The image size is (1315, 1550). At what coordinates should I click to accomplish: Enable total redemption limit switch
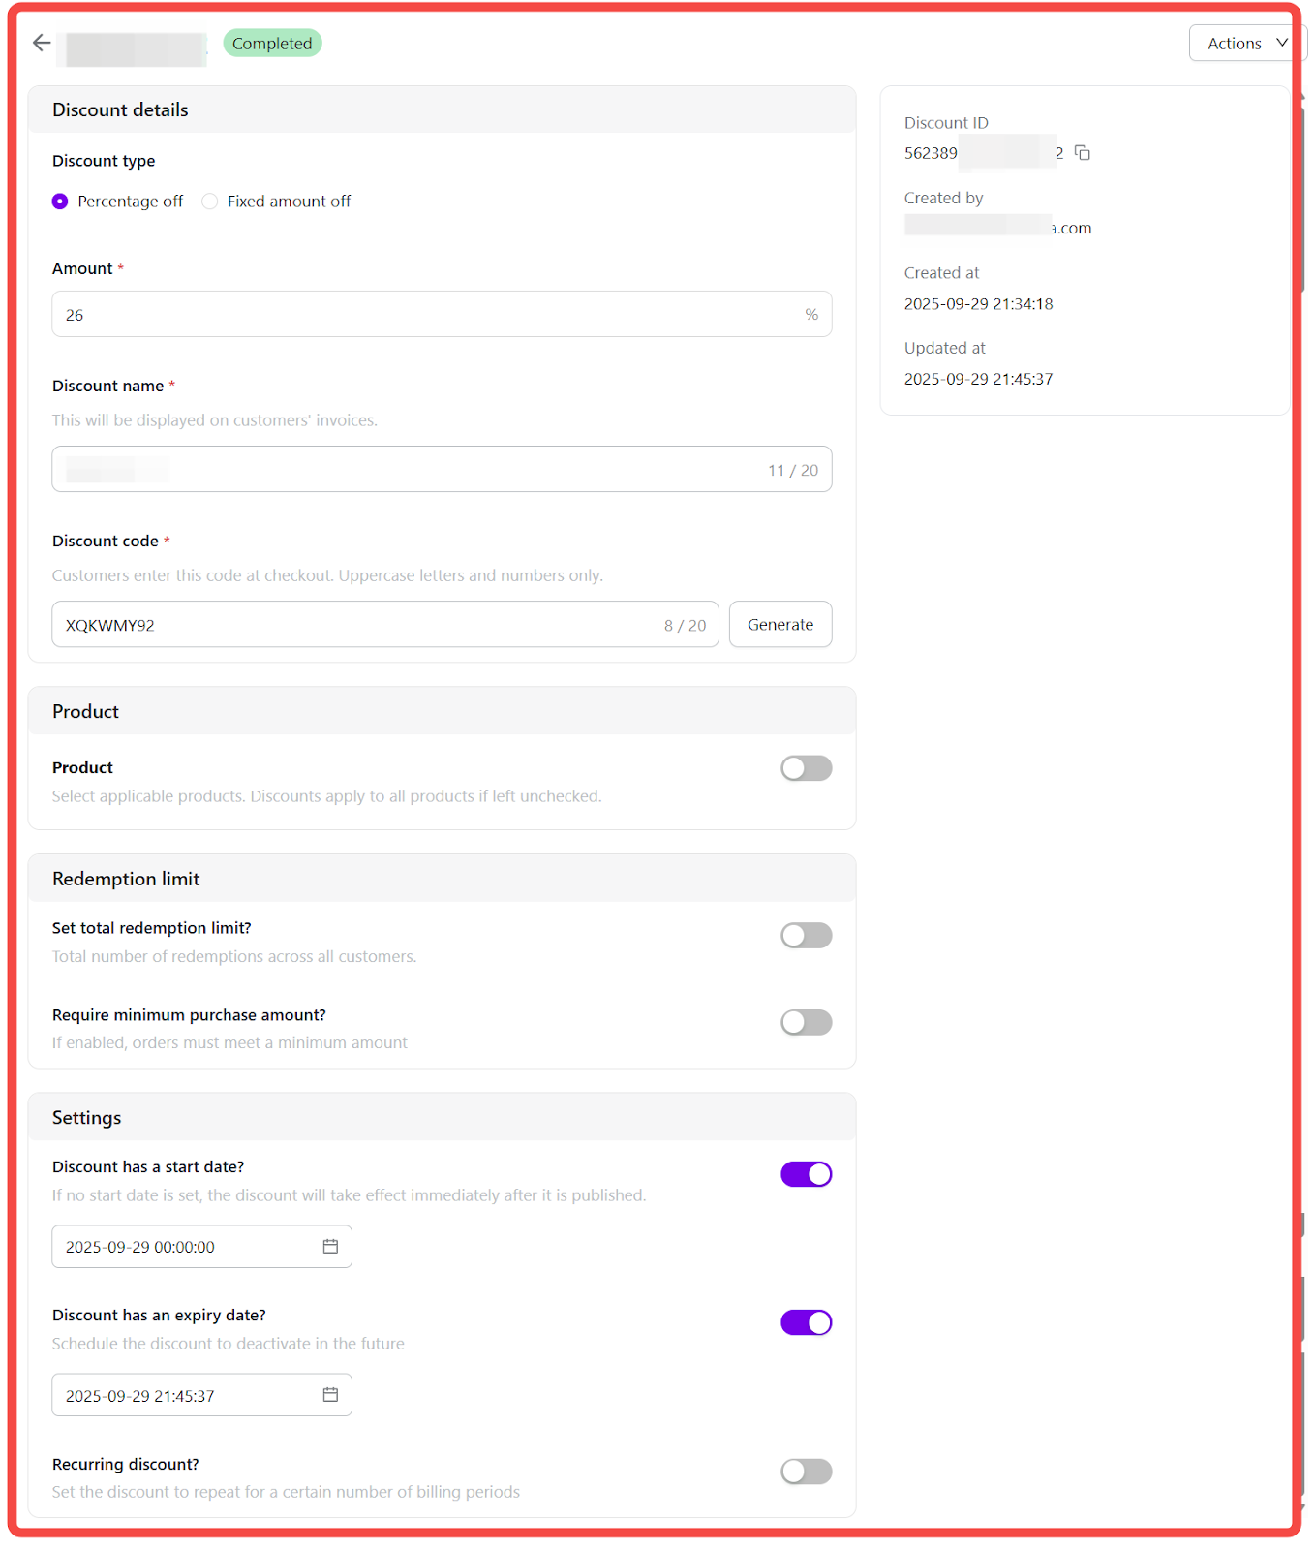(x=806, y=936)
